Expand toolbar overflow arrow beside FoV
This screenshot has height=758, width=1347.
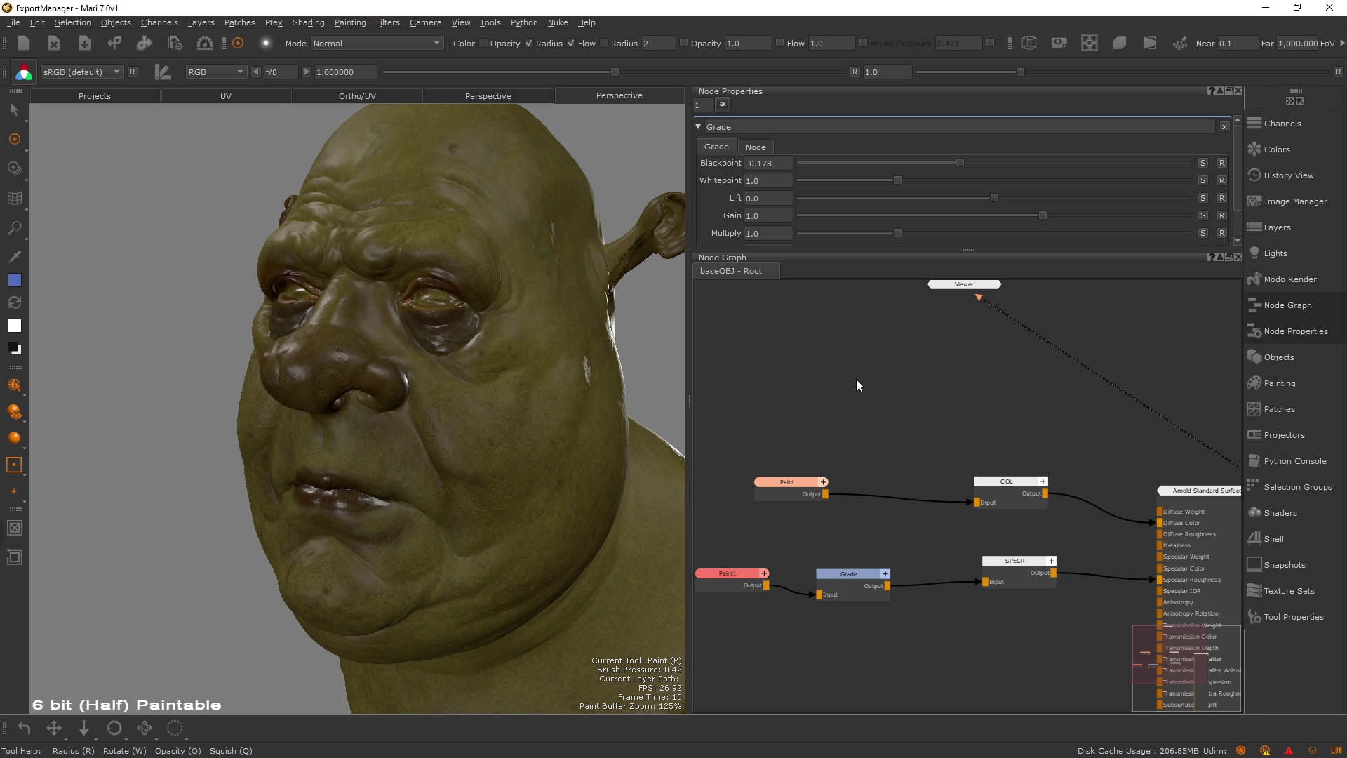1341,43
